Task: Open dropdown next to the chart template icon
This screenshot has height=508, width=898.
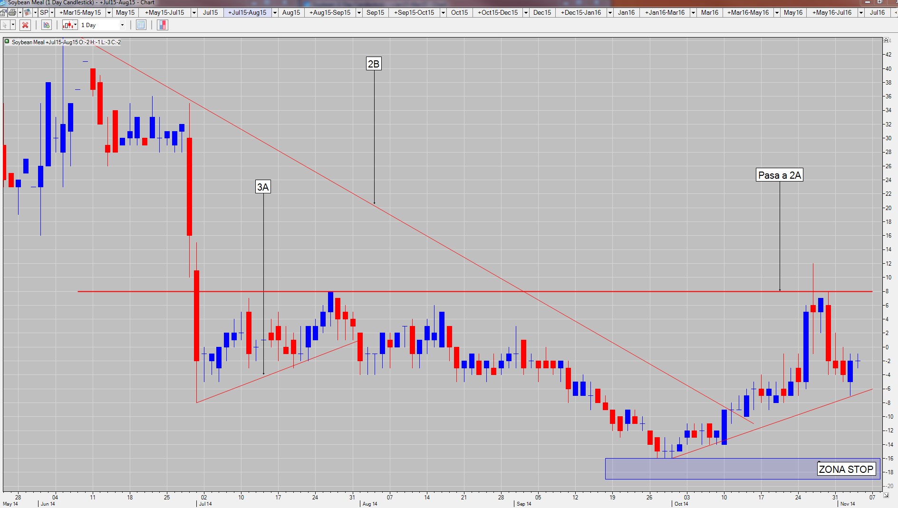Action: point(35,12)
